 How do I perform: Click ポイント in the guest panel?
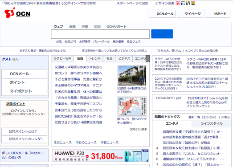(x=24, y=82)
